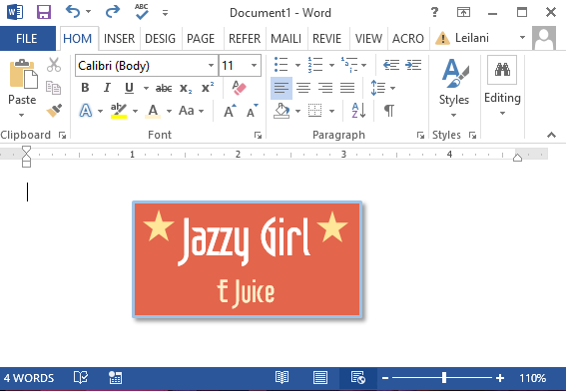
Task: Expand bullet list style dropdown
Action: (297, 65)
